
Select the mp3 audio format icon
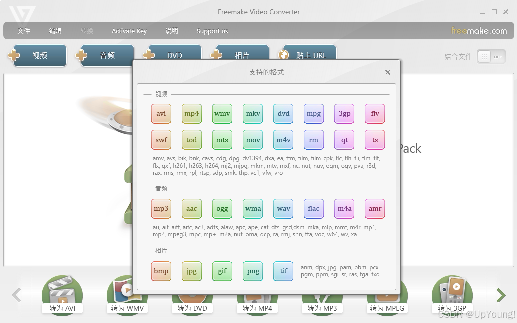click(x=161, y=209)
